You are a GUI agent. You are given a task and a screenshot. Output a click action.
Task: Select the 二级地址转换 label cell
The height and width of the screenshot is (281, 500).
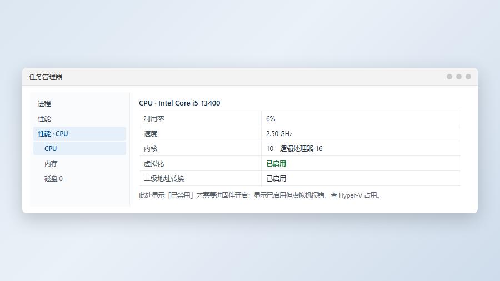200,178
